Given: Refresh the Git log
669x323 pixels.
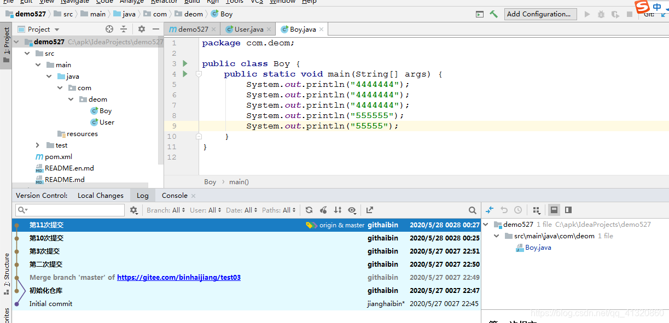Looking at the screenshot, I should [x=309, y=210].
